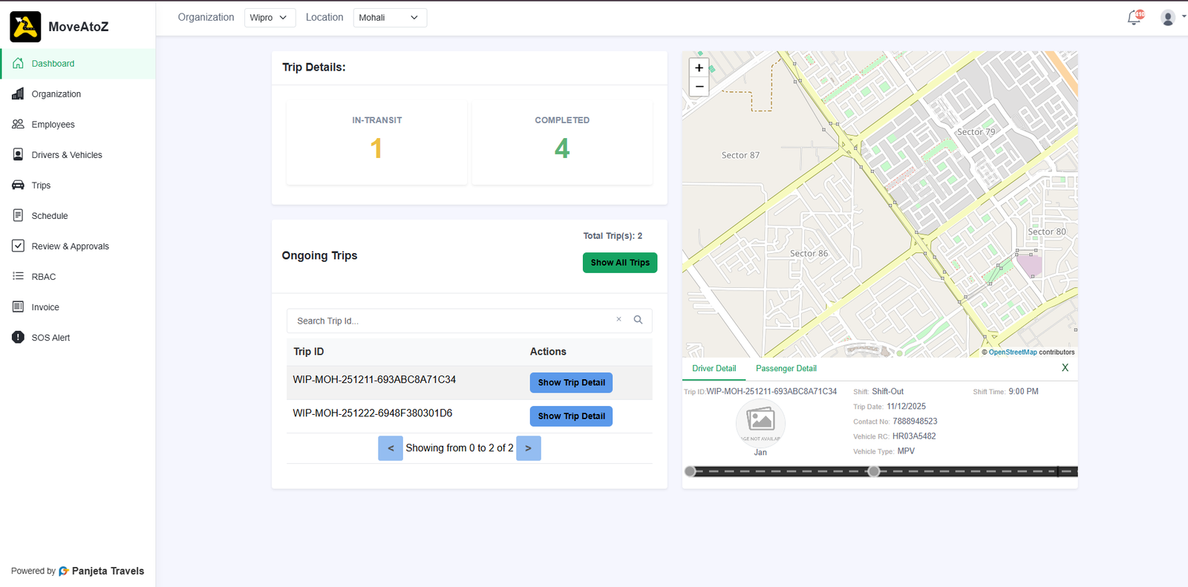Viewport: 1188px width, 587px height.
Task: Click the trip progress slider middle handle
Action: [874, 471]
